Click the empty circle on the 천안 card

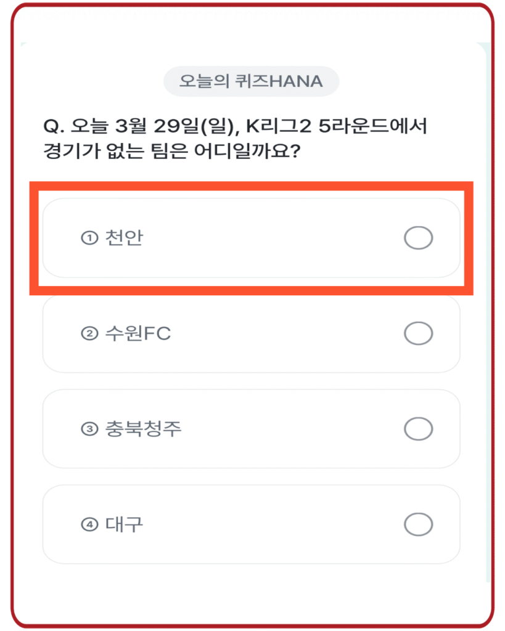tap(418, 238)
